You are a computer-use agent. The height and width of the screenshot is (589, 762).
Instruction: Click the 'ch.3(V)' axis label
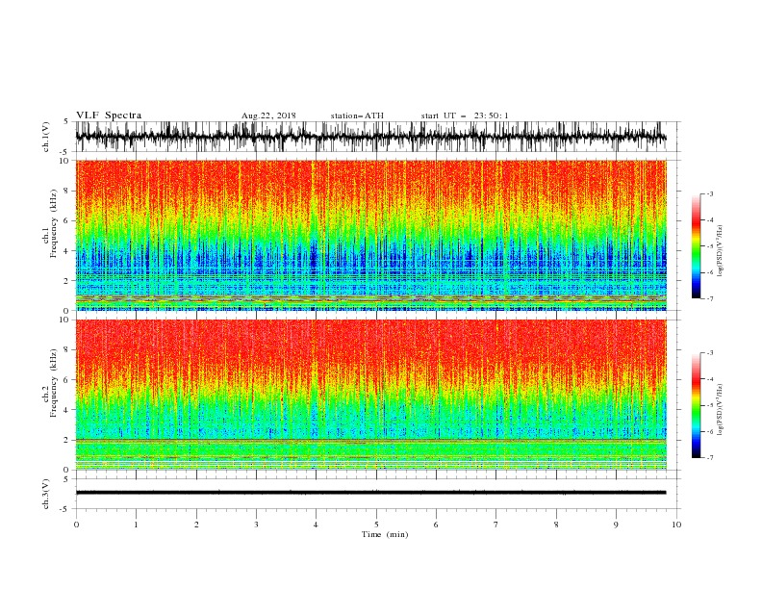[46, 494]
